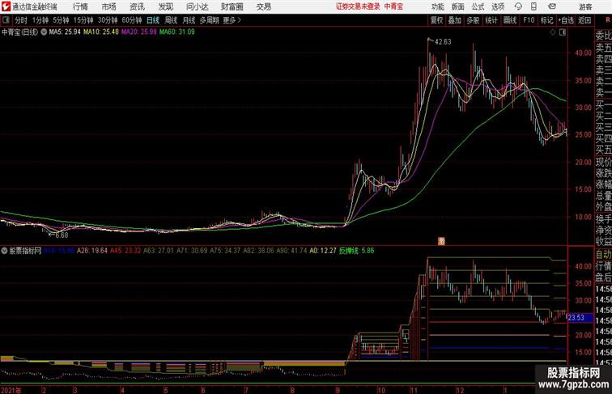Screen dimensions: 612x394
Task: Click the 反弹线: 5.86 indicator value
Action: pos(356,251)
